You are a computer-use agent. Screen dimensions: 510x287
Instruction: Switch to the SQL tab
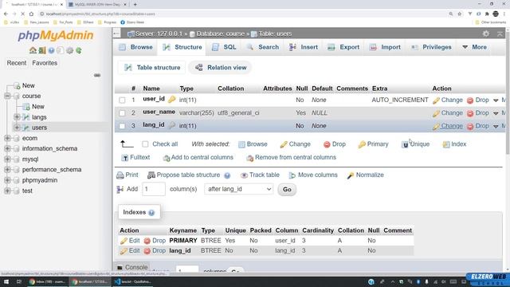point(224,47)
